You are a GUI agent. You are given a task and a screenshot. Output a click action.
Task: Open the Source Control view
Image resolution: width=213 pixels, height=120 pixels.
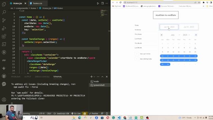4,20
